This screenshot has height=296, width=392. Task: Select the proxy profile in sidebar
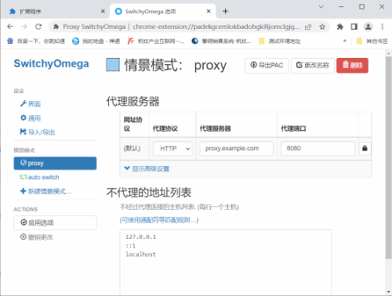point(55,163)
